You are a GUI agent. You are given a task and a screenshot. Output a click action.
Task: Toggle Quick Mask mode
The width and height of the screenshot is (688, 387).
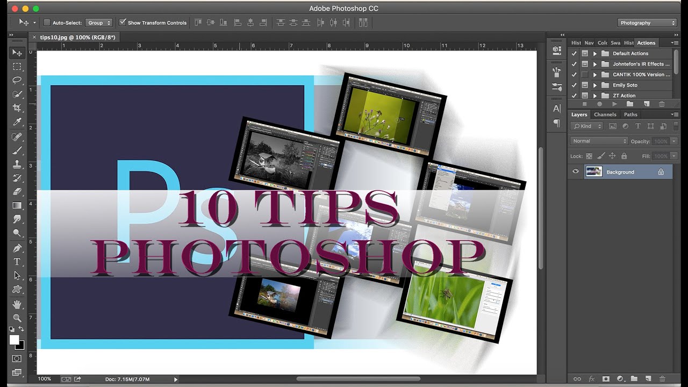click(17, 359)
